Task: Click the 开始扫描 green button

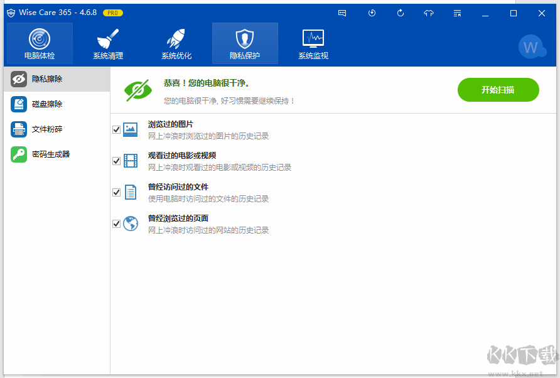Action: [x=498, y=90]
